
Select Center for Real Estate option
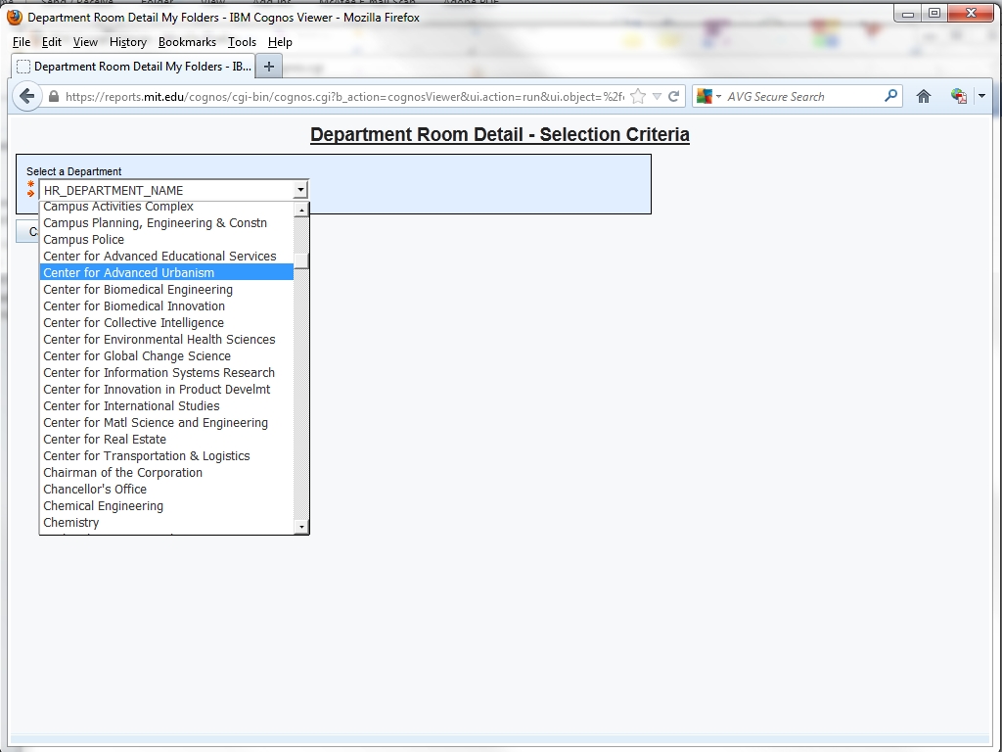105,440
